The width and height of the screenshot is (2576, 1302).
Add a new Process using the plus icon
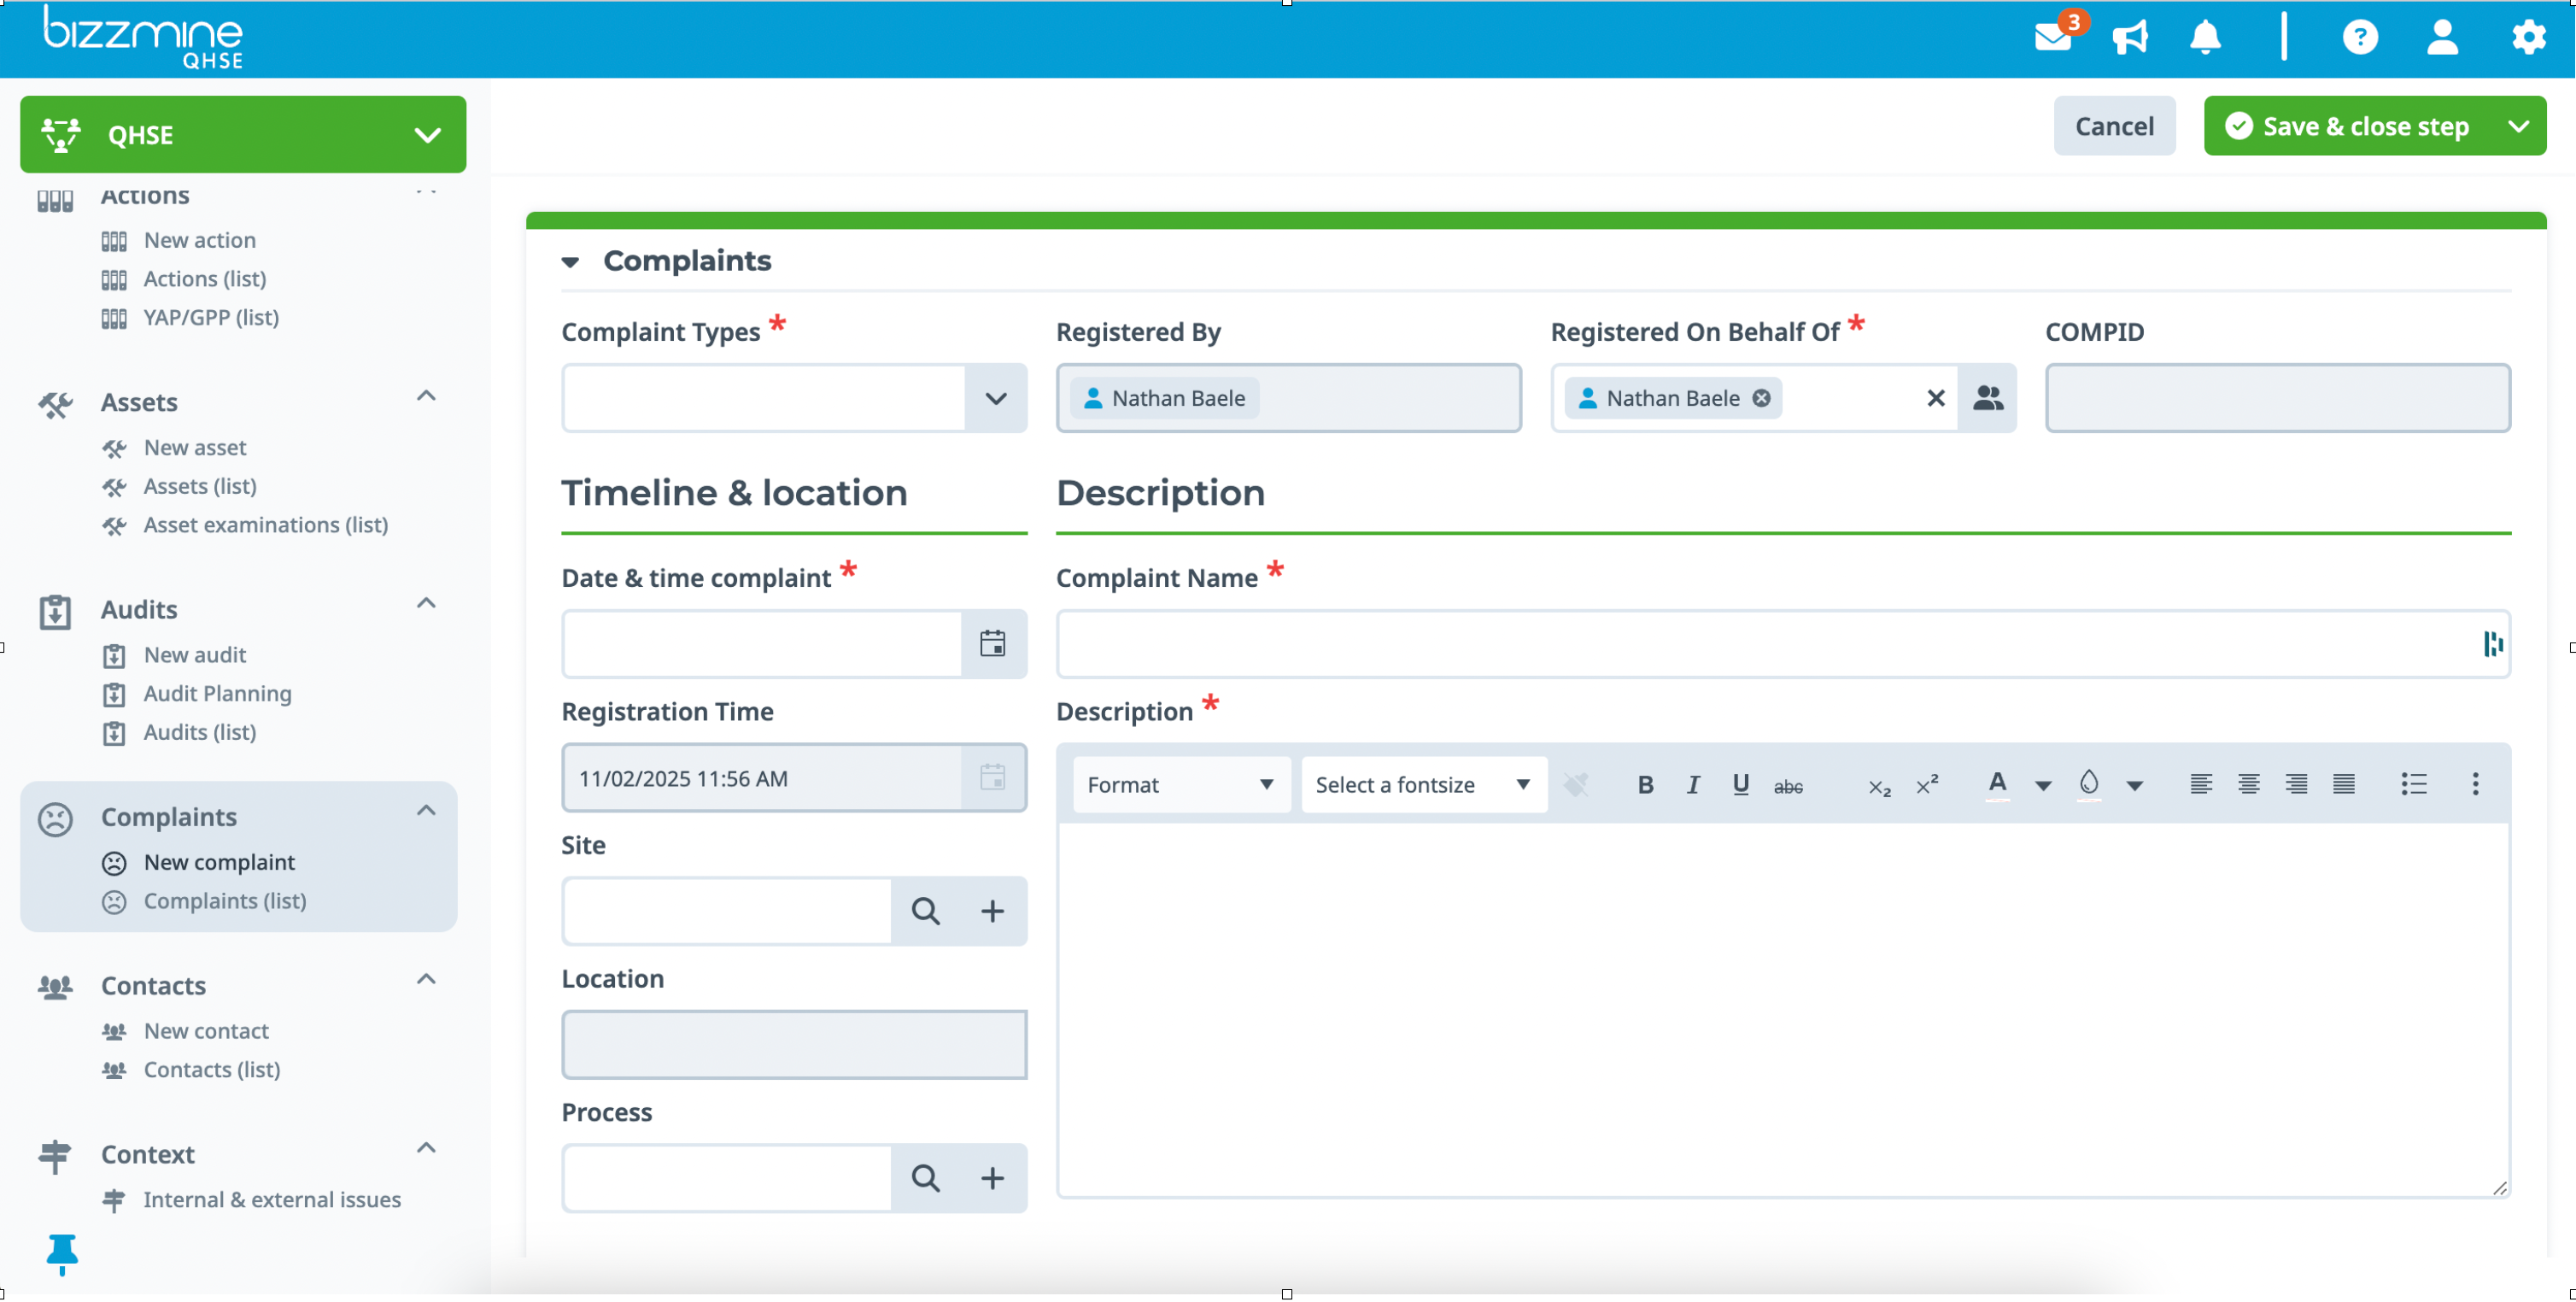click(x=993, y=1178)
